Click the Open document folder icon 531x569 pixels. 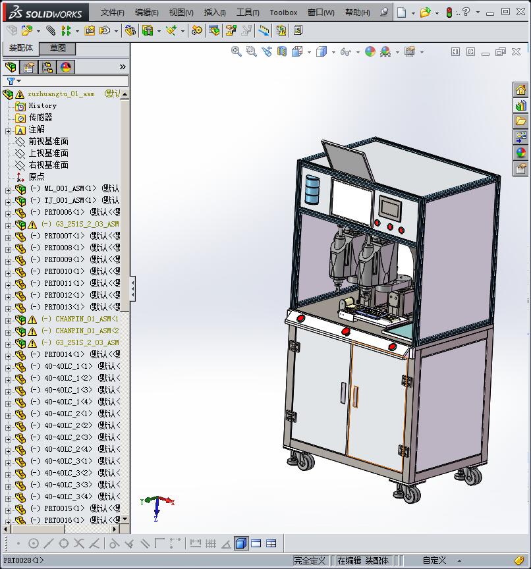click(x=425, y=13)
